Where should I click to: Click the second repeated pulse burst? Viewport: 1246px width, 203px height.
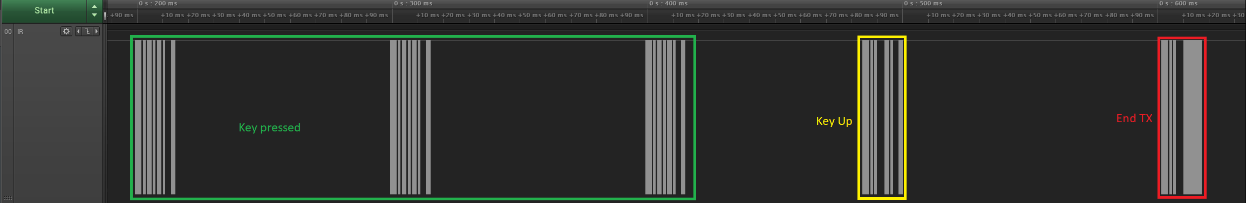(410, 117)
